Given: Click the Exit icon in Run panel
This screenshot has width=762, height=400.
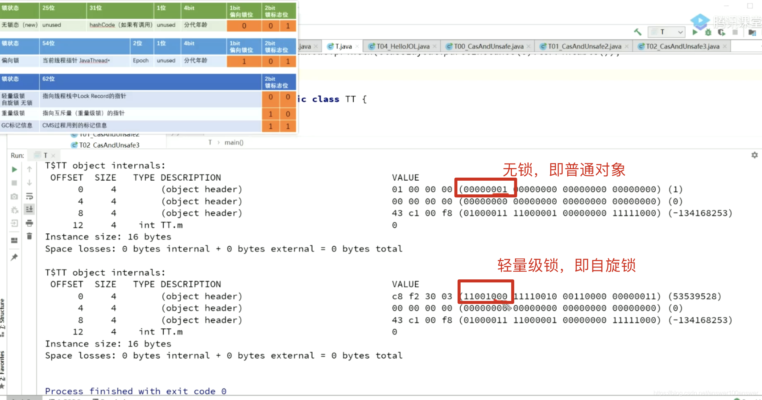Looking at the screenshot, I should (14, 223).
